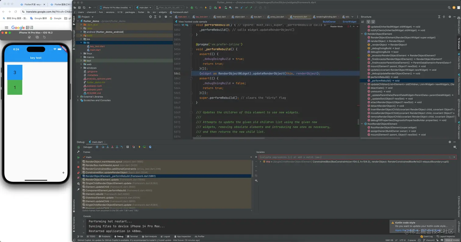Open the iPhone 14 Pro Max device dropdown
This screenshot has width=461, height=242.
click(x=115, y=8)
